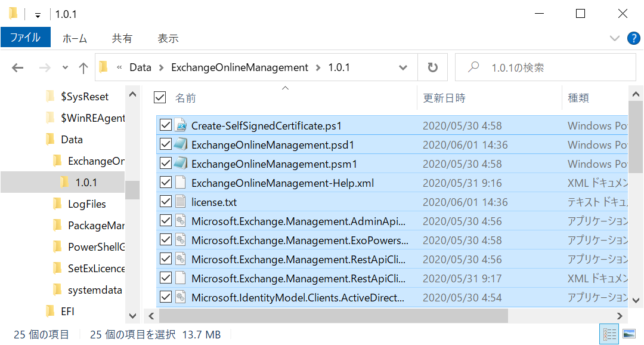
Task: Switch to large thumbnails view layout
Action: pos(629,334)
